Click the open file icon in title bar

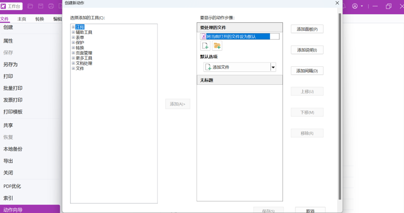(30, 6)
